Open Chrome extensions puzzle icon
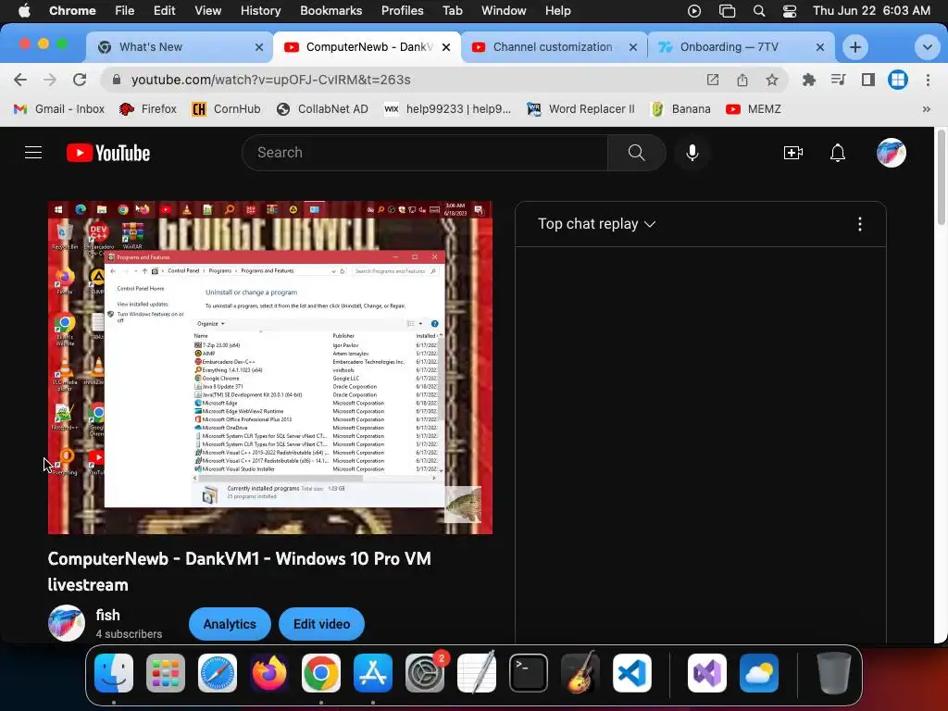The height and width of the screenshot is (711, 948). click(809, 80)
